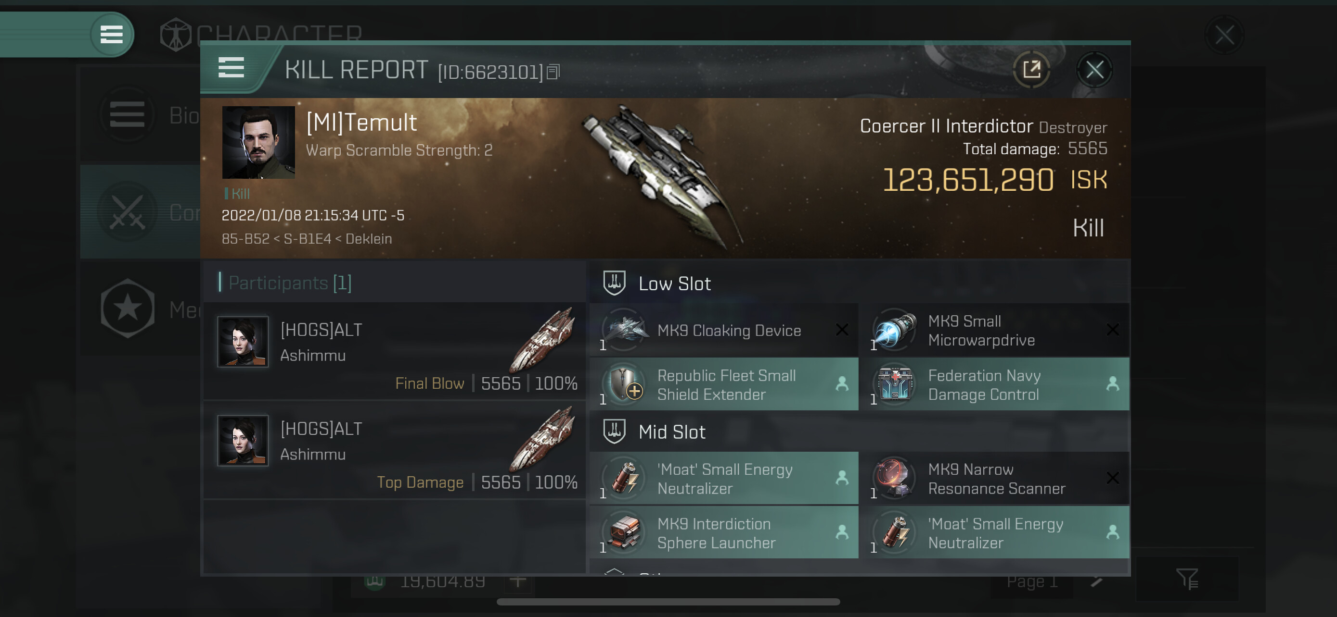Screen dimensions: 1337x617
Task: Tap the Republic Fleet Small Shield Extender row
Action: 724,384
